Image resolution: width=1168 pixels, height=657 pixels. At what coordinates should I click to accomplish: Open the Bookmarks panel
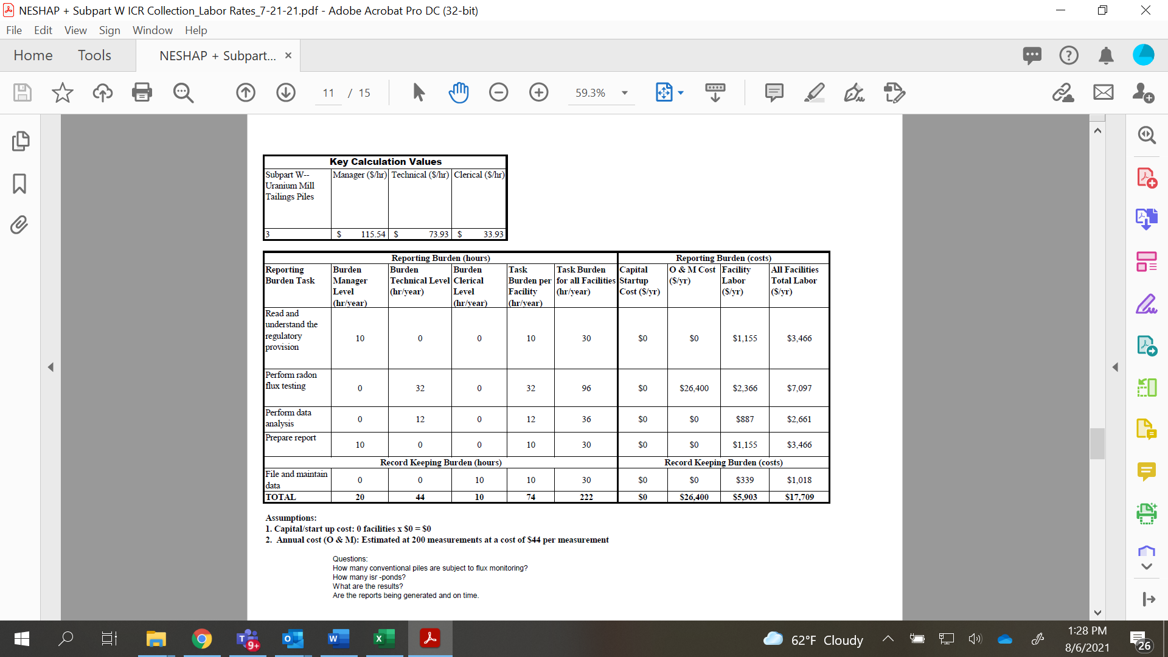pyautogui.click(x=20, y=183)
